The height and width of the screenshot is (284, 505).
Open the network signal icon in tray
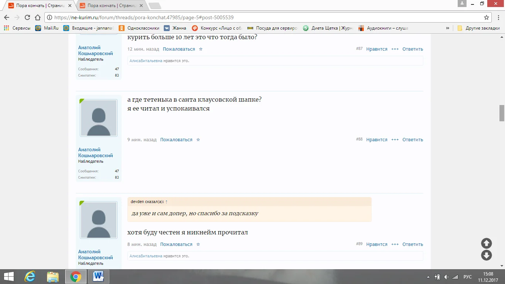point(455,277)
